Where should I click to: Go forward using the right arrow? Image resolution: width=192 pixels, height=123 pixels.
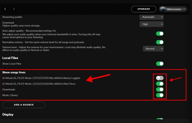coord(14,9)
